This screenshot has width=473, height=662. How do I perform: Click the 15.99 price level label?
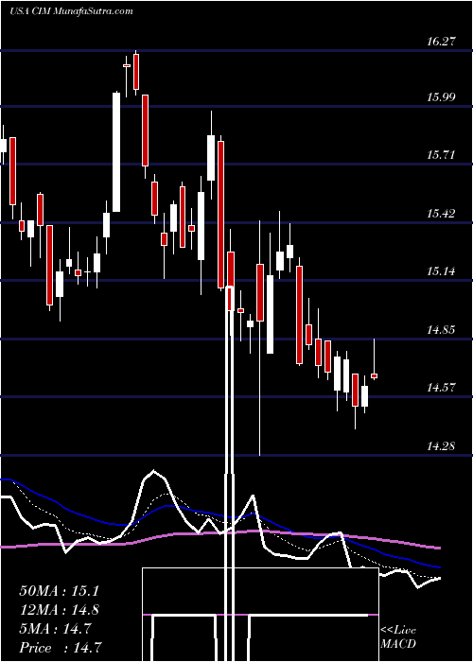[442, 97]
